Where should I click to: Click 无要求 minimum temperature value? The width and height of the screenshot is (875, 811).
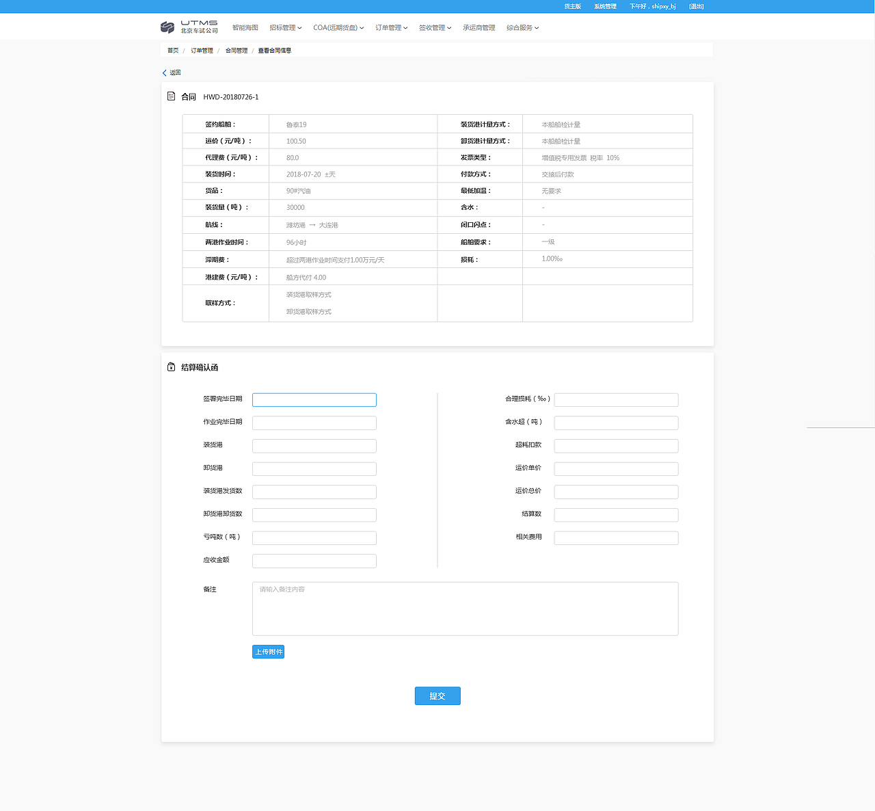pyautogui.click(x=551, y=191)
